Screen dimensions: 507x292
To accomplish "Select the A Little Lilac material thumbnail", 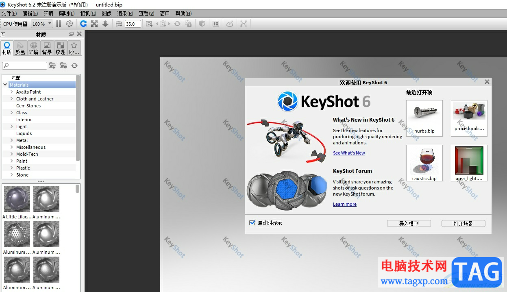I will click(17, 199).
